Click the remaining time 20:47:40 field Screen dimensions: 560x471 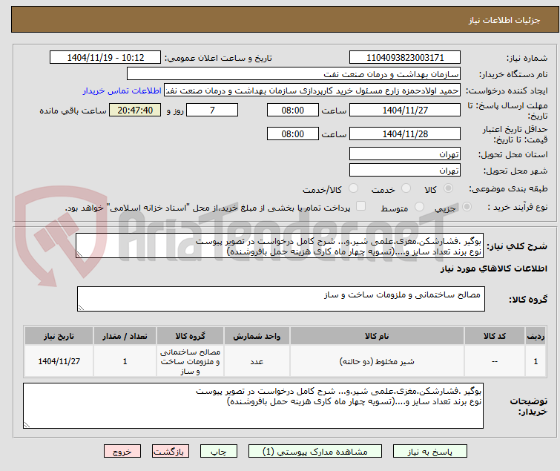(135, 110)
